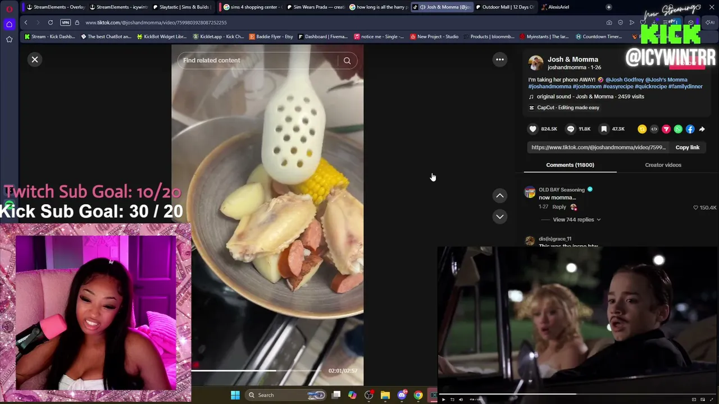Open Discord from the taskbar

click(x=402, y=395)
